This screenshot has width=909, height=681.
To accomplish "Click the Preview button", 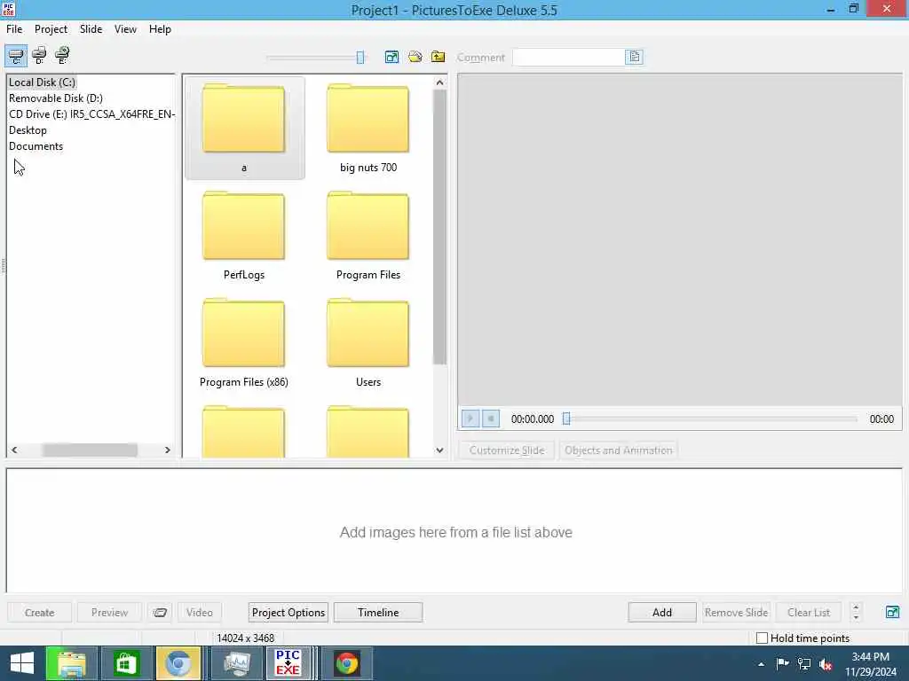I will pyautogui.click(x=109, y=612).
